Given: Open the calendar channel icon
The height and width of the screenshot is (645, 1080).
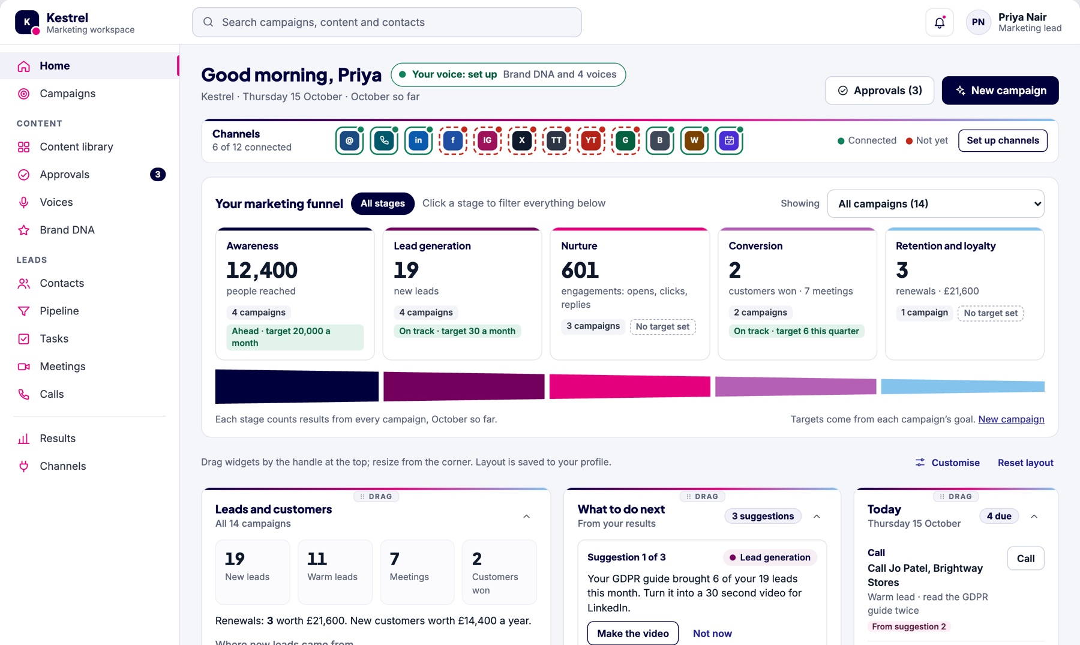Looking at the screenshot, I should [729, 140].
